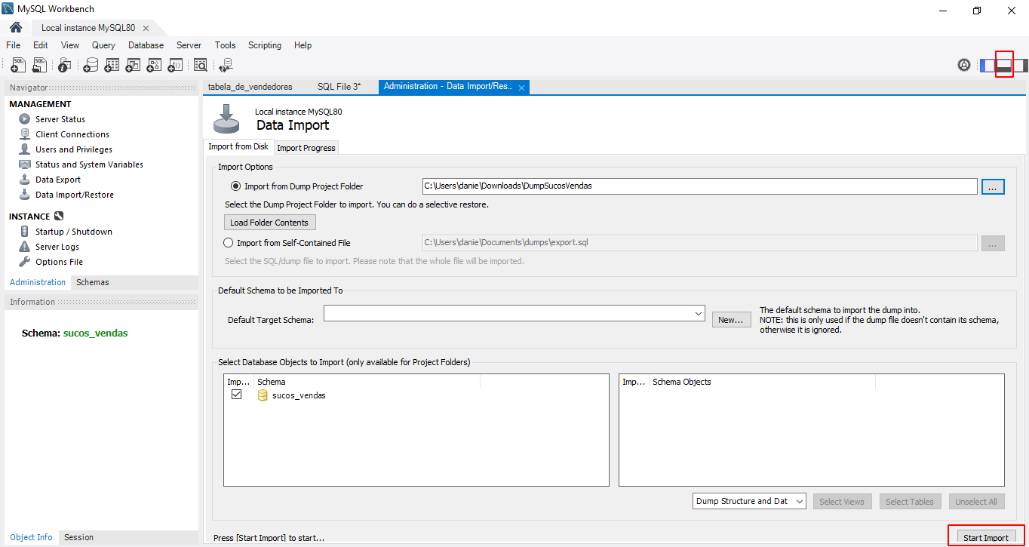Image resolution: width=1029 pixels, height=547 pixels.
Task: Open the Edit menu
Action: pyautogui.click(x=41, y=45)
